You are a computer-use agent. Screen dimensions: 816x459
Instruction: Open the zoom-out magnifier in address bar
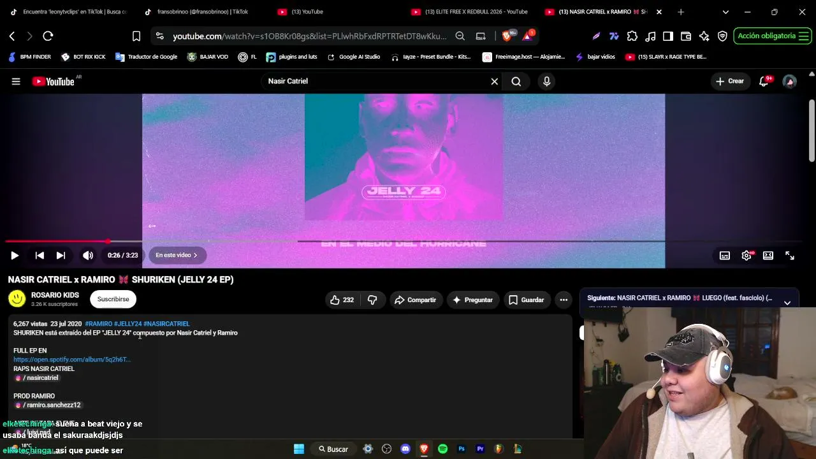point(460,36)
